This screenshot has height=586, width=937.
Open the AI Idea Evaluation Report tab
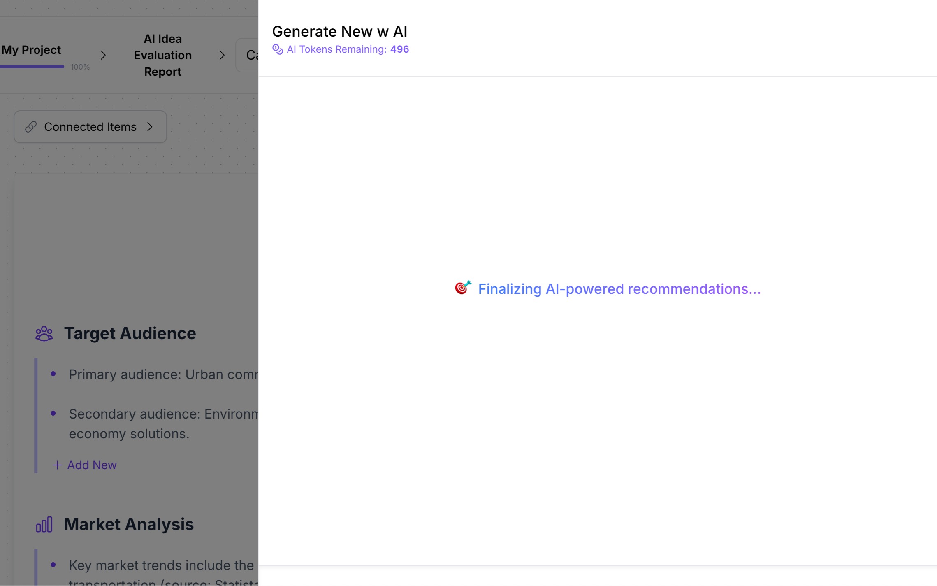point(162,55)
